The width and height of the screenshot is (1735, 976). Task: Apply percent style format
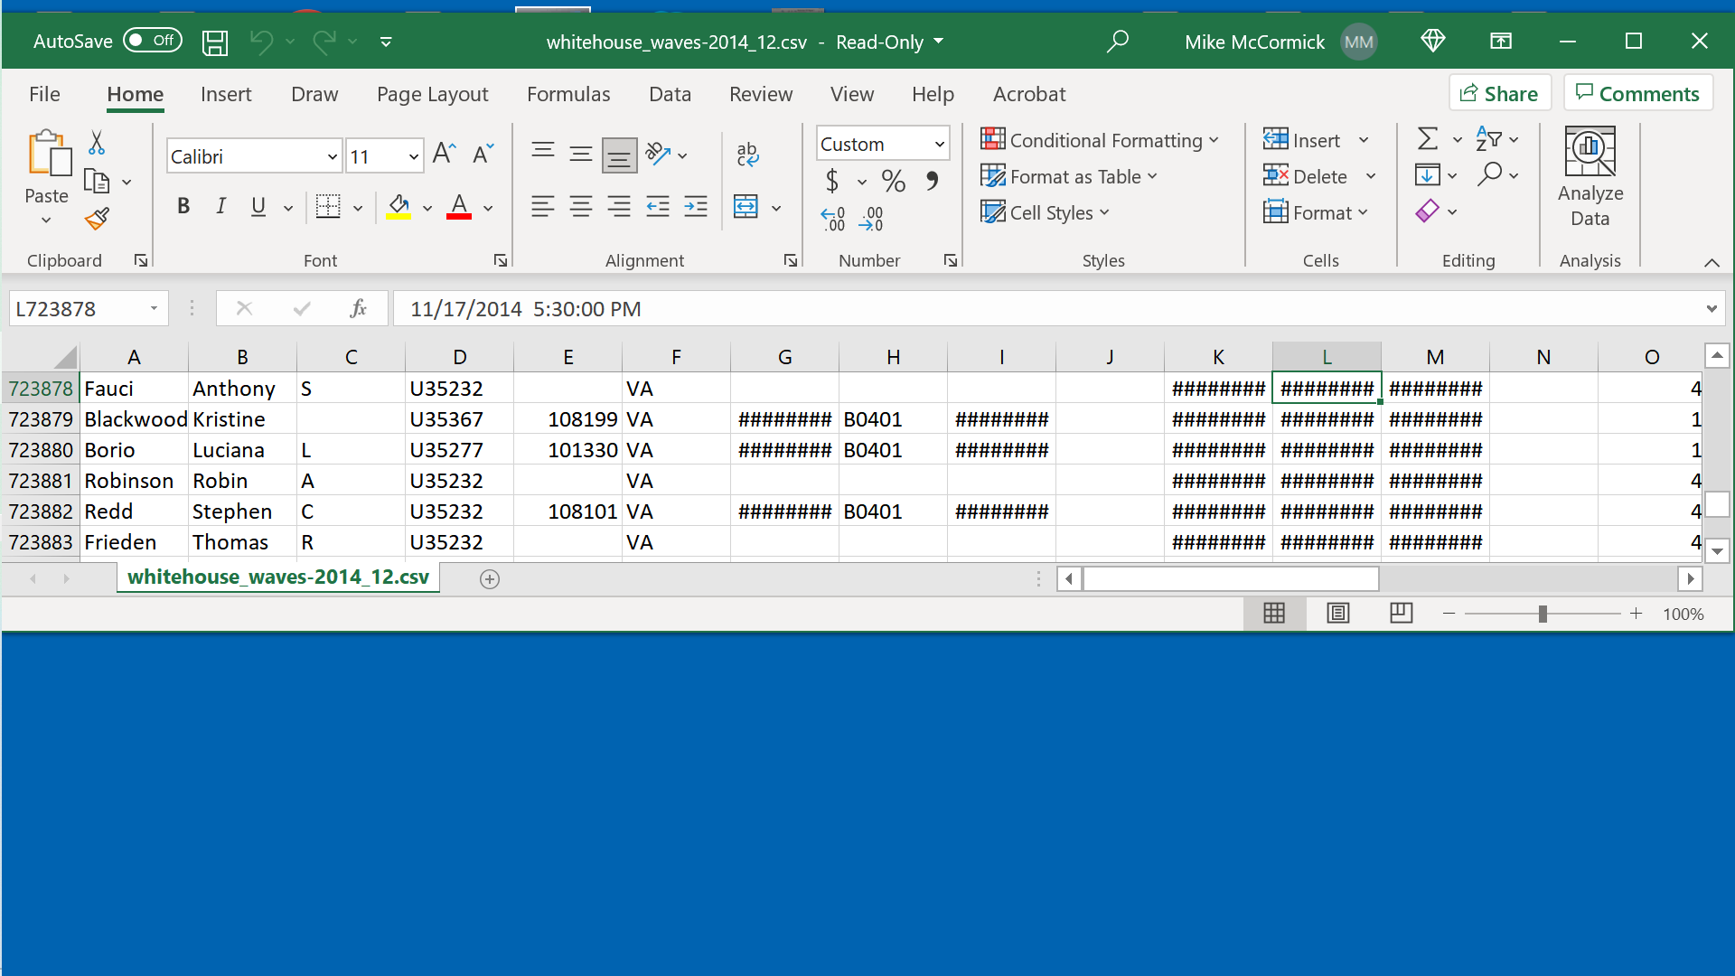point(893,182)
